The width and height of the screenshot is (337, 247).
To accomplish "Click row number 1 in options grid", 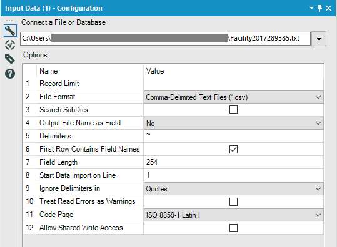I will tap(28, 84).
